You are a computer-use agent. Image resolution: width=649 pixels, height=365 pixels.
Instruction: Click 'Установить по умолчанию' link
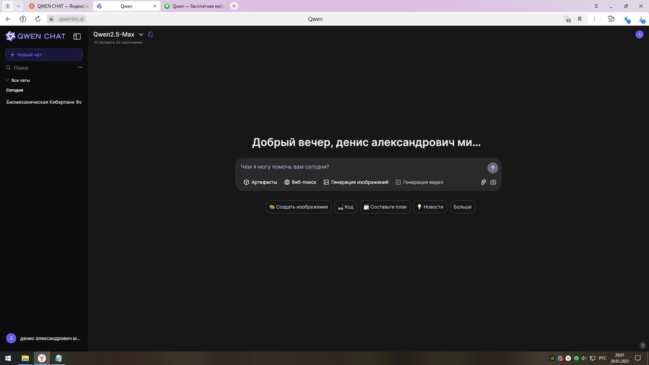pos(118,42)
